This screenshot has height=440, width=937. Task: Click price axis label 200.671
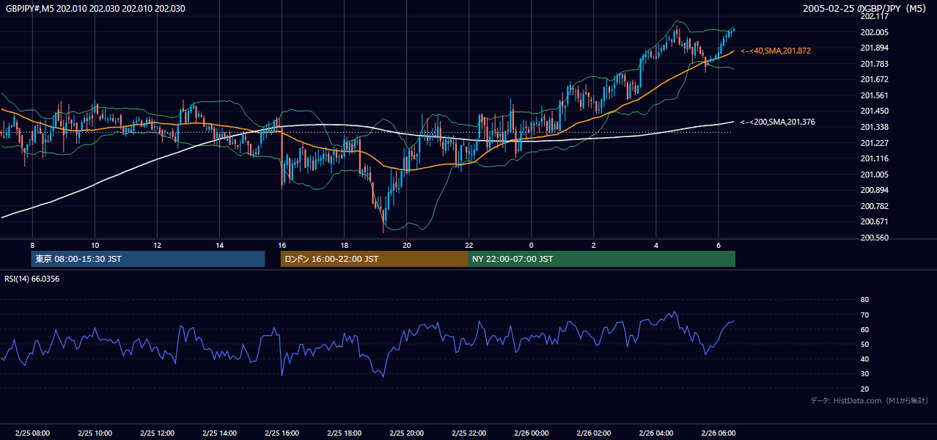click(875, 221)
